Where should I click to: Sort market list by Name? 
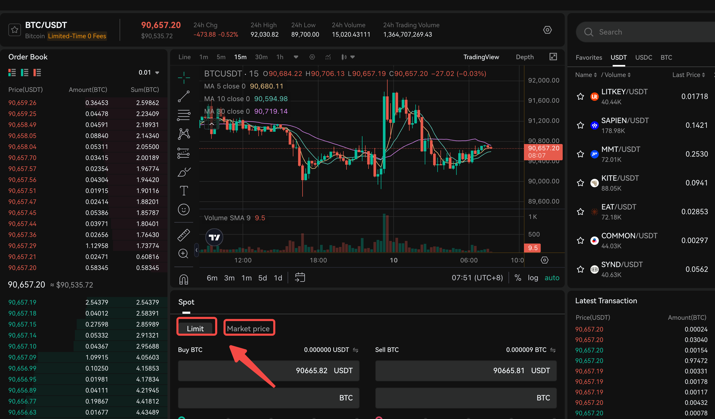[x=586, y=75]
